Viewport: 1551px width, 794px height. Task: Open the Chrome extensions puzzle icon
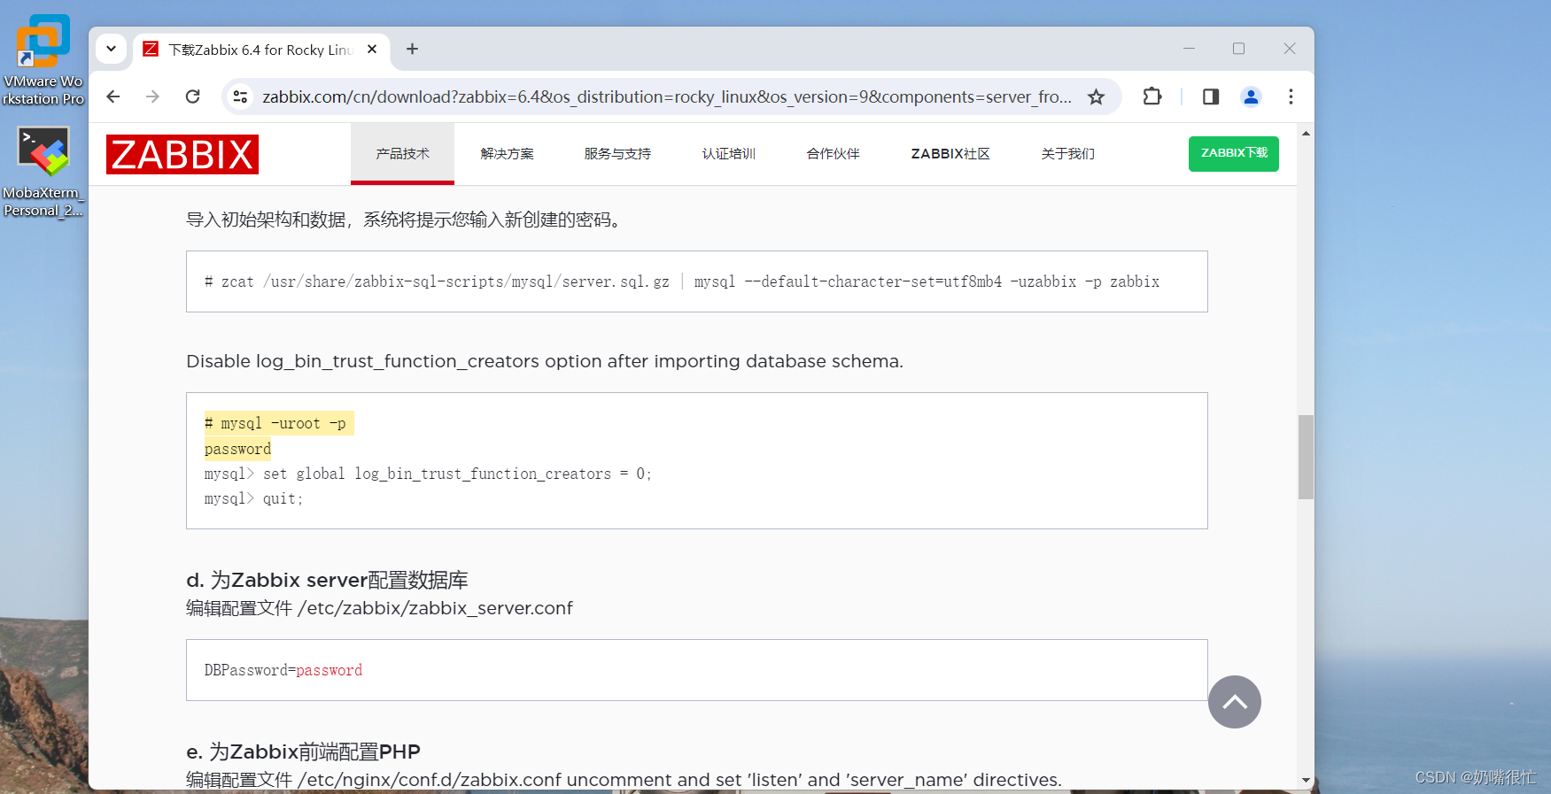(x=1152, y=96)
